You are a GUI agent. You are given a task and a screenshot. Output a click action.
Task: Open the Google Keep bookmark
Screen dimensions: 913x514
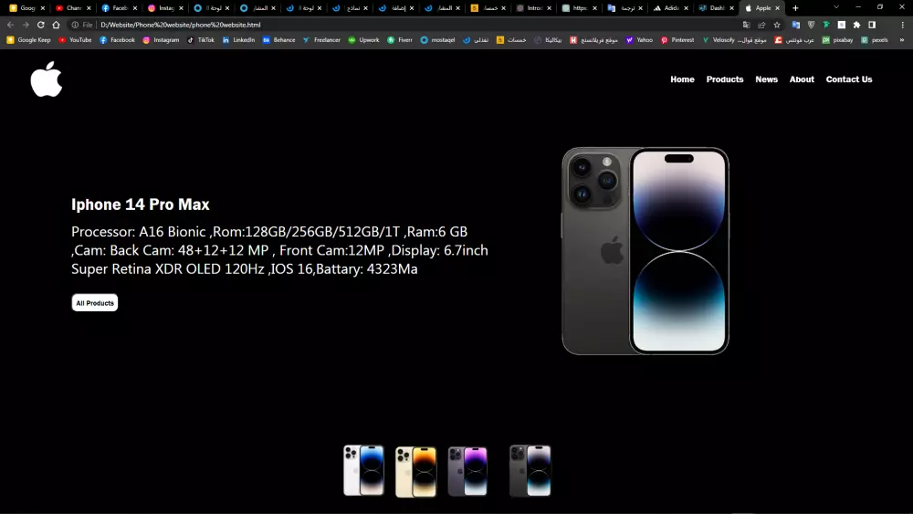(x=28, y=40)
